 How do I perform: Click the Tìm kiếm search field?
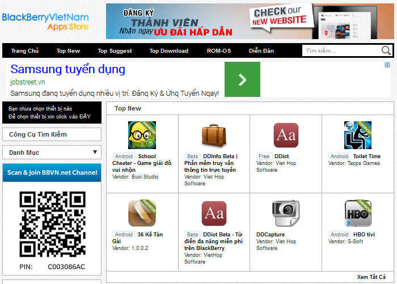[x=341, y=51]
